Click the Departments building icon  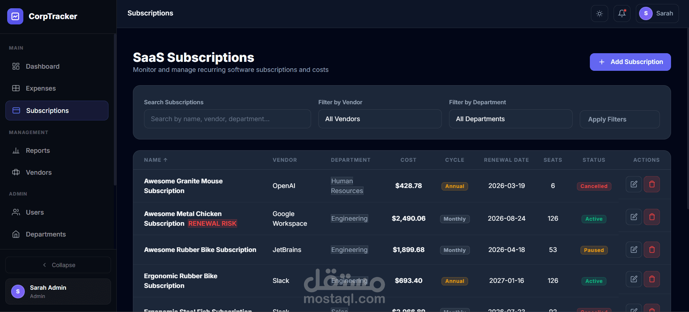pos(16,234)
